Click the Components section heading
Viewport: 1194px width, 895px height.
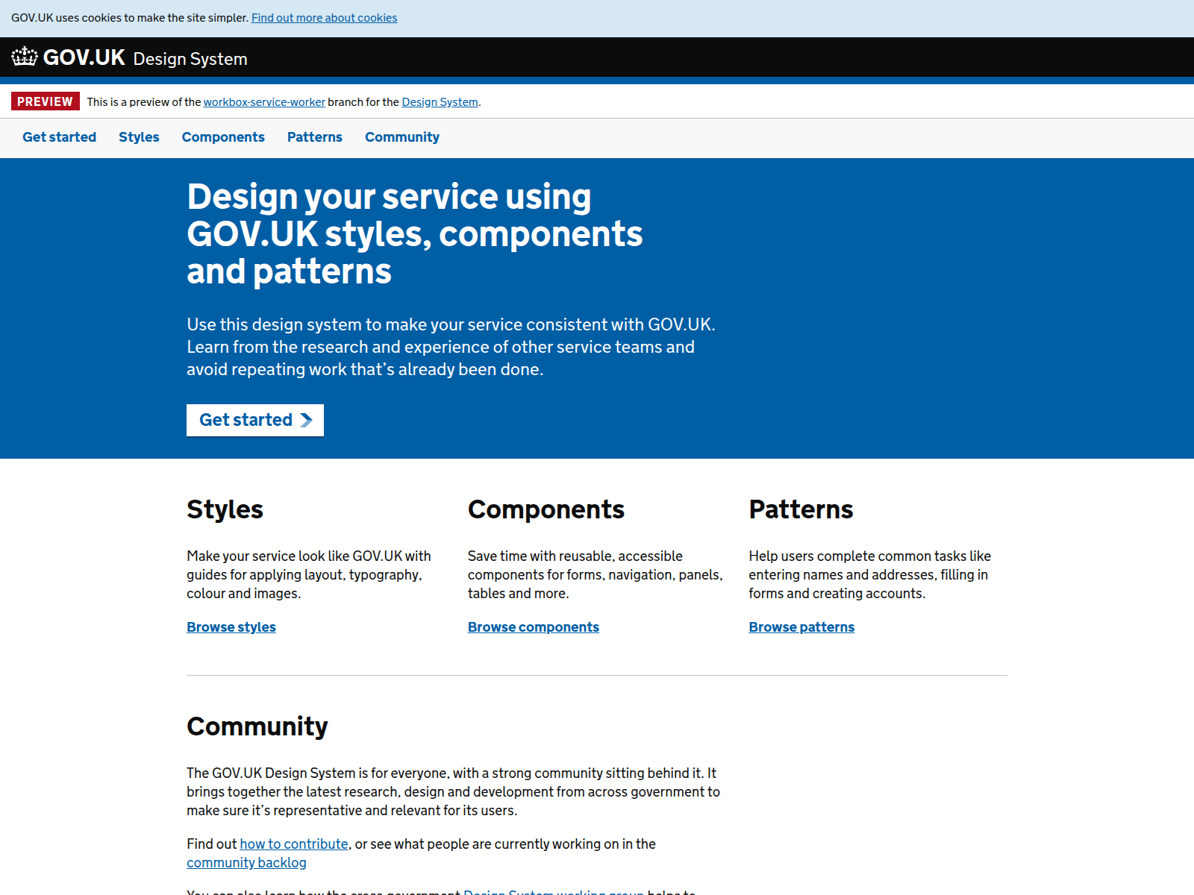point(546,509)
